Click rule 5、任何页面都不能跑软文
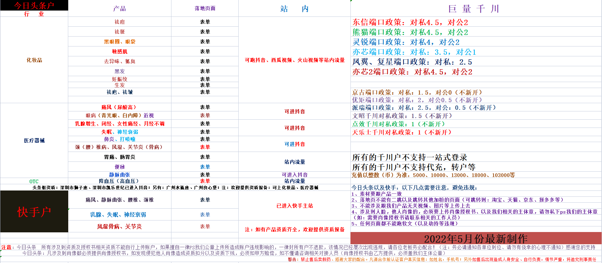602x263 pixels. [405, 223]
